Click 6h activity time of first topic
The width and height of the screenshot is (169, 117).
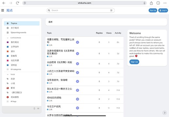coord(118,42)
